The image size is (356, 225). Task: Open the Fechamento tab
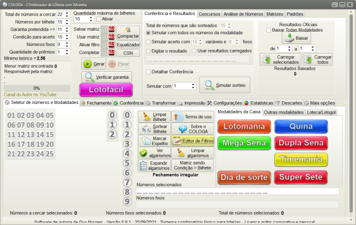tap(97, 103)
